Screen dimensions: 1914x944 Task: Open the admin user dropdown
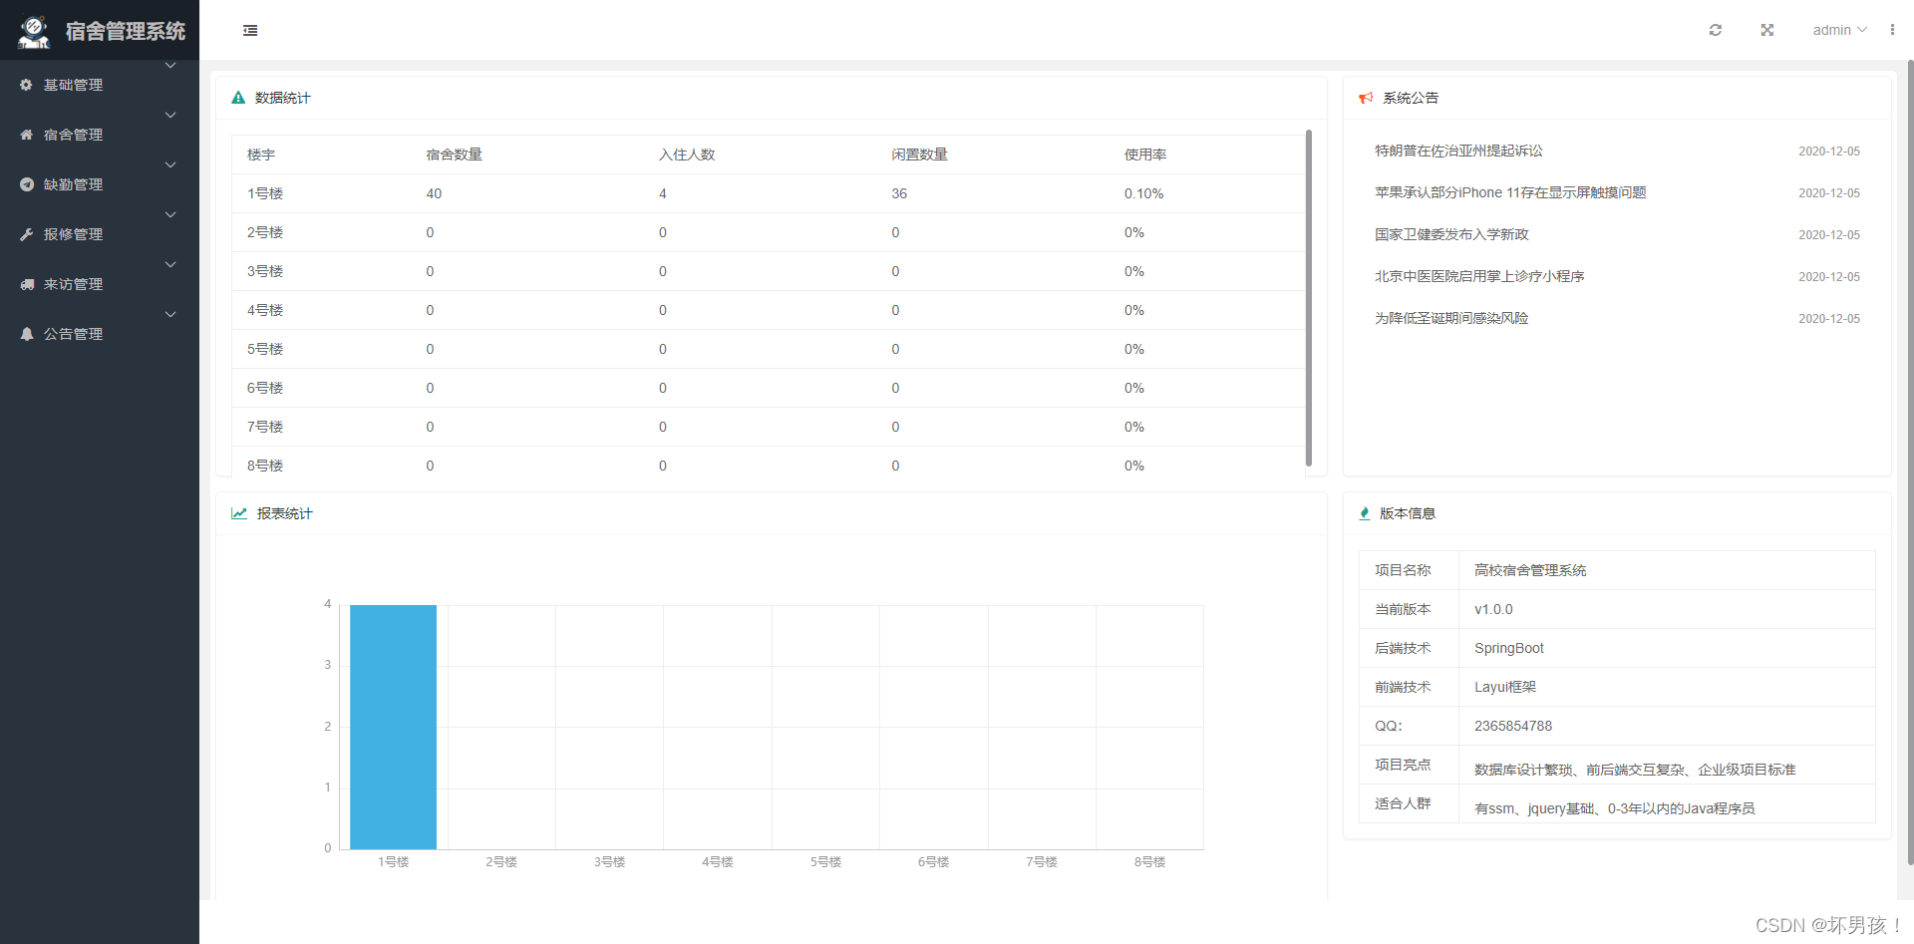pyautogui.click(x=1839, y=30)
